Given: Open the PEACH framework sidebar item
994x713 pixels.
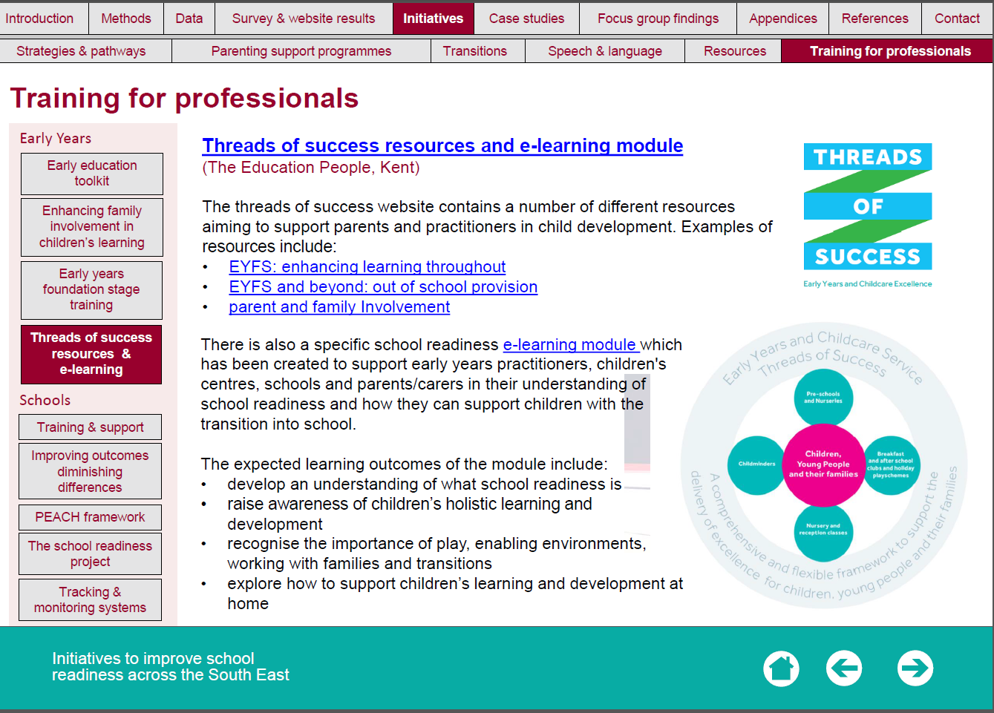Looking at the screenshot, I should tap(90, 517).
